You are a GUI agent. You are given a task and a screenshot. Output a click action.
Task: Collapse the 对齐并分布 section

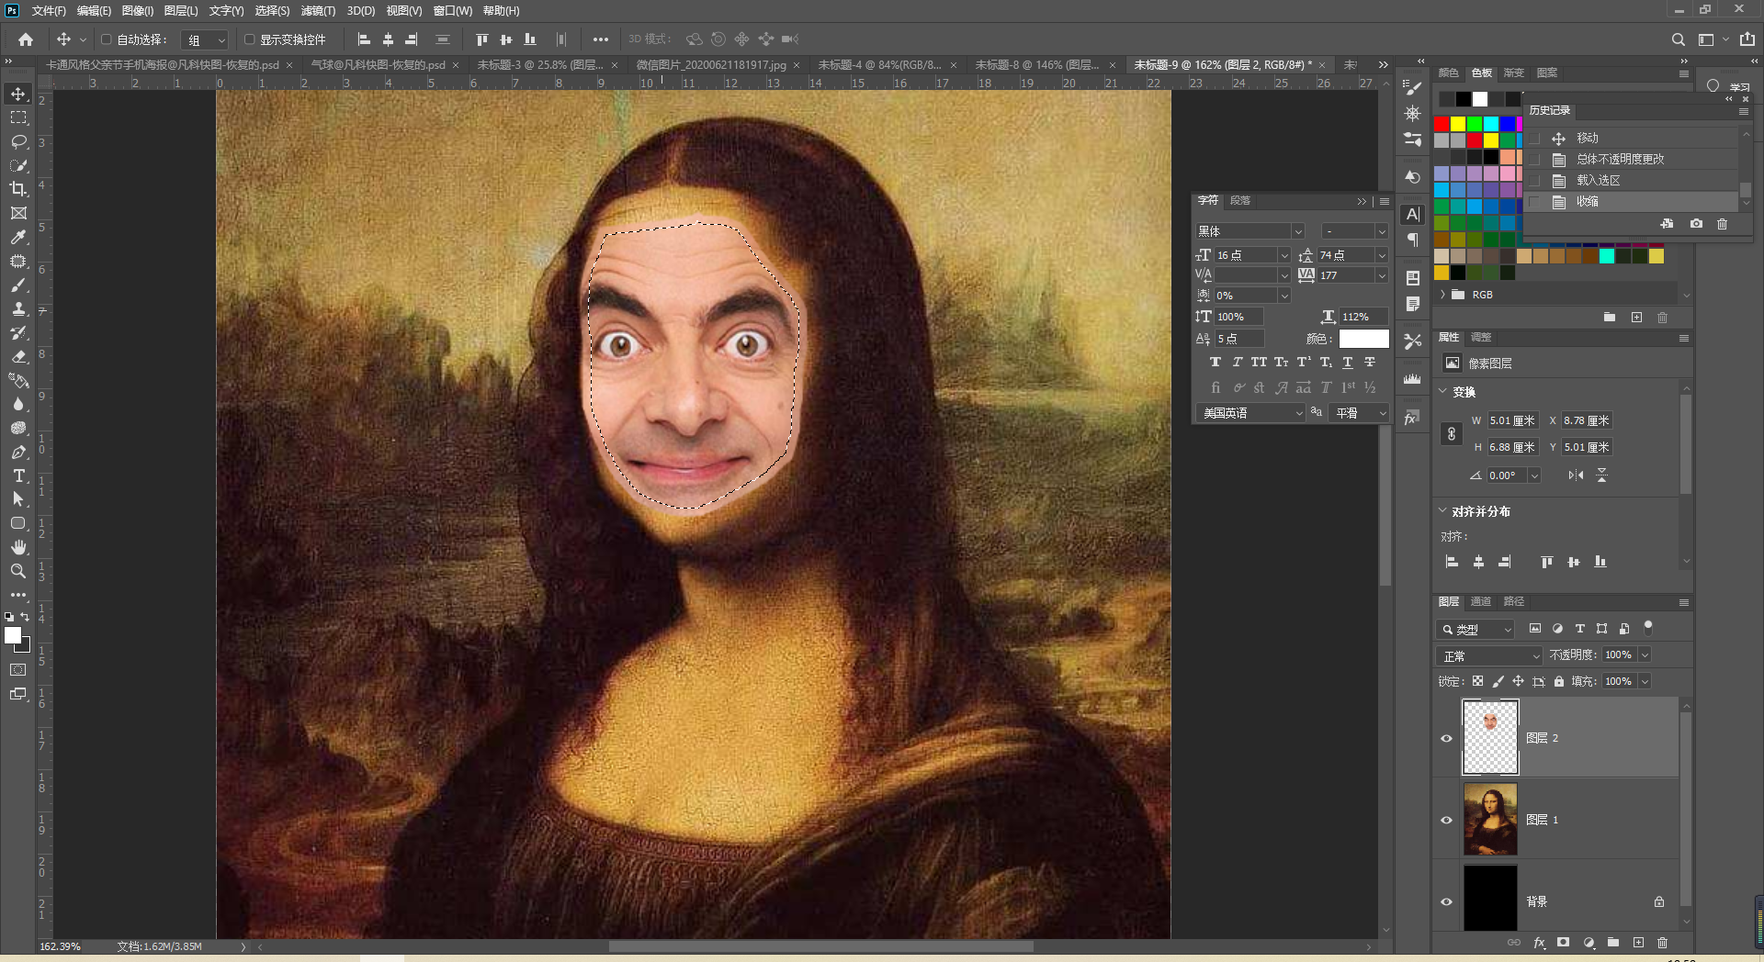[x=1442, y=511]
